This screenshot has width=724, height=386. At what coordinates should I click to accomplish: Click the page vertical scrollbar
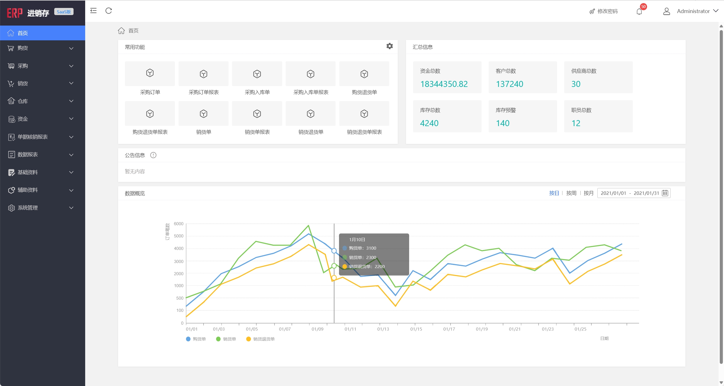click(x=721, y=199)
